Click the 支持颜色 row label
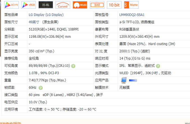Screen dimensions: 190x124 click(x=11, y=73)
